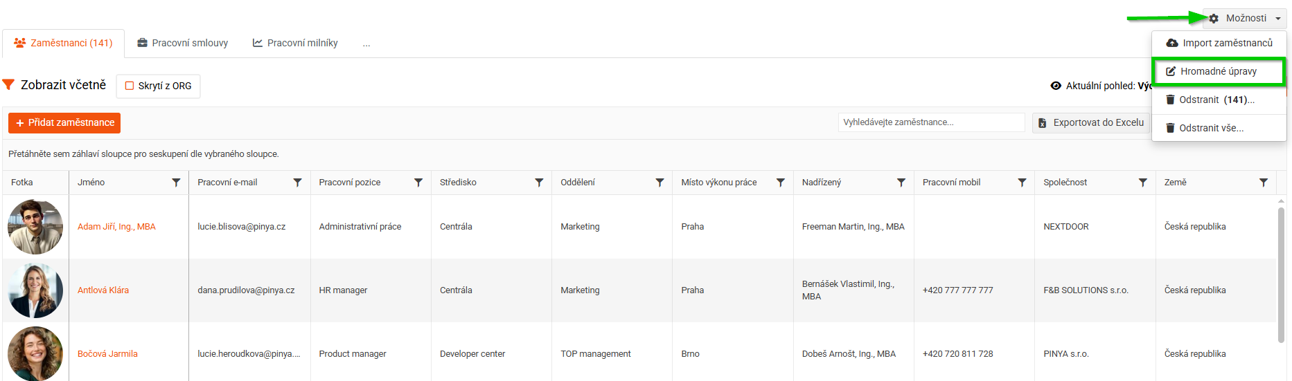This screenshot has width=1292, height=381.
Task: Click the Vyhledávejte zaměstnance search field
Action: [x=930, y=122]
